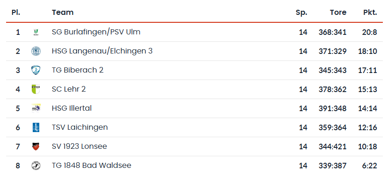The height and width of the screenshot is (173, 388).
Task: Click the 391:348 goals value for HSG Illertal
Action: [332, 108]
